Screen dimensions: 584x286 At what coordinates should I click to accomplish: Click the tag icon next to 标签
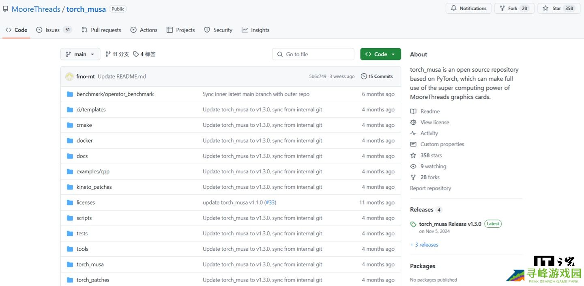tap(136, 54)
